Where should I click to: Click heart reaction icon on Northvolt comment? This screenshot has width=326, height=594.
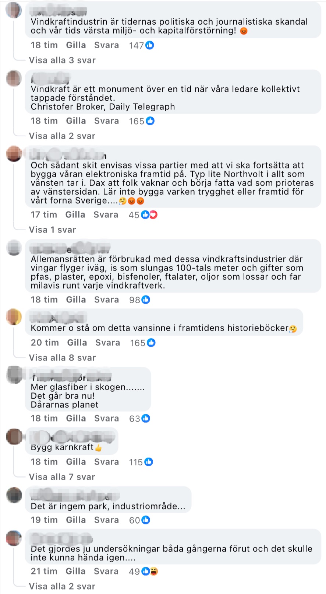[153, 215]
